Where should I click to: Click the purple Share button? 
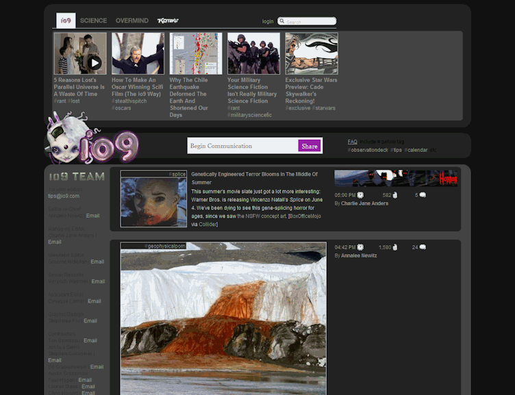click(x=310, y=146)
